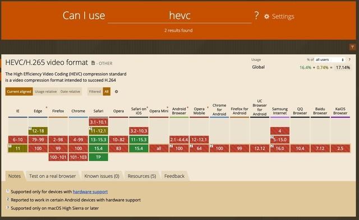Select the Filtered browsers option

point(95,92)
